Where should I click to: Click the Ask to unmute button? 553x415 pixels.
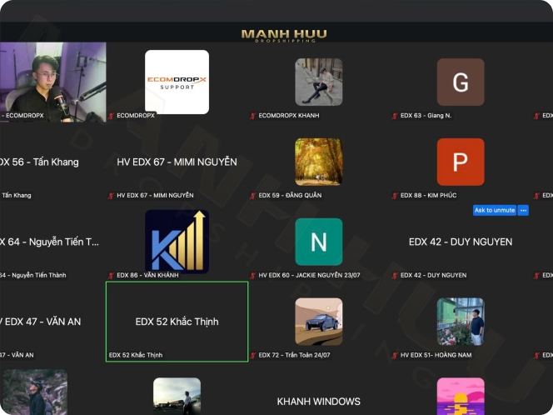coord(495,210)
